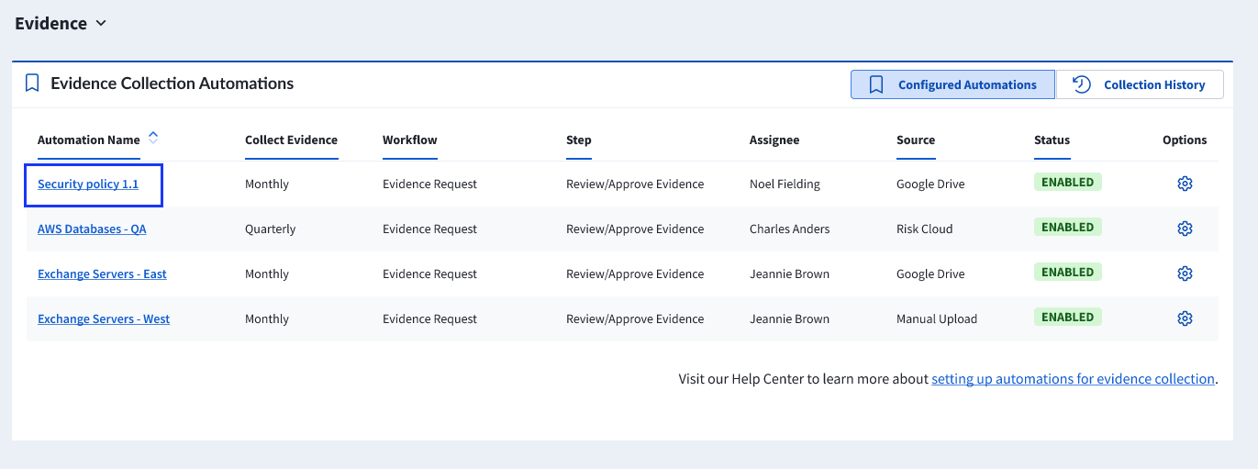Click the Collect Evidence column header
The image size is (1258, 469).
pos(291,140)
